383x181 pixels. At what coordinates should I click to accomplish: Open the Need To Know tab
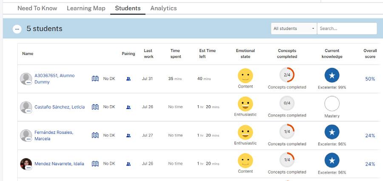click(x=37, y=8)
